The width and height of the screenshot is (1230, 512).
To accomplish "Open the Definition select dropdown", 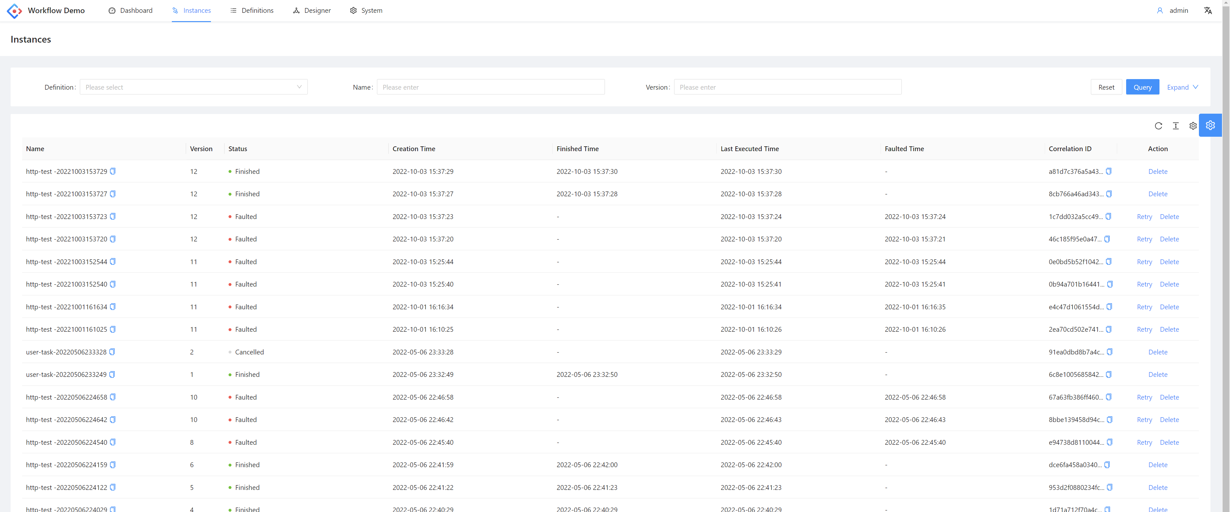I will coord(193,87).
